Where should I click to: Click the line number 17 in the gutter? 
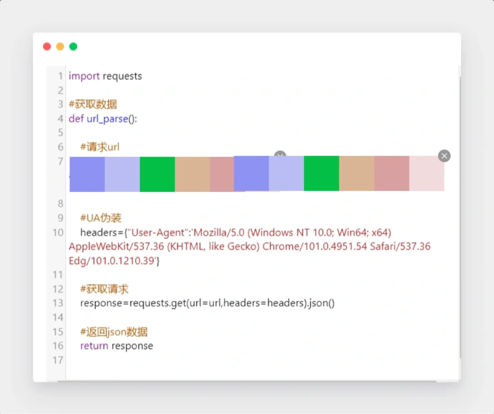(x=58, y=360)
